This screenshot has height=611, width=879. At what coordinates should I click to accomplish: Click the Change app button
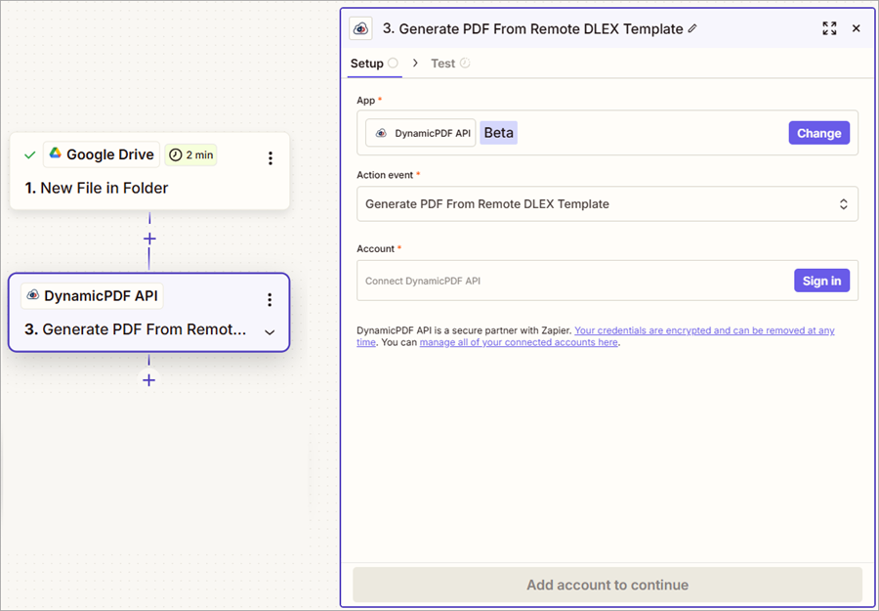coord(818,133)
